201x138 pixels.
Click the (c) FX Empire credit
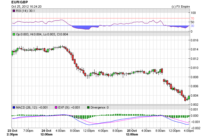(x=181, y=7)
